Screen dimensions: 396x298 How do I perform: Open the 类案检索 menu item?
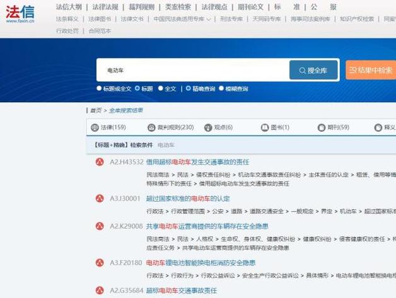[x=178, y=7]
